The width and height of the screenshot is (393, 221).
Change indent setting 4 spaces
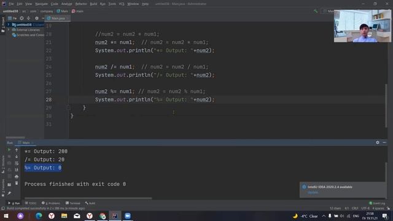(x=378, y=208)
